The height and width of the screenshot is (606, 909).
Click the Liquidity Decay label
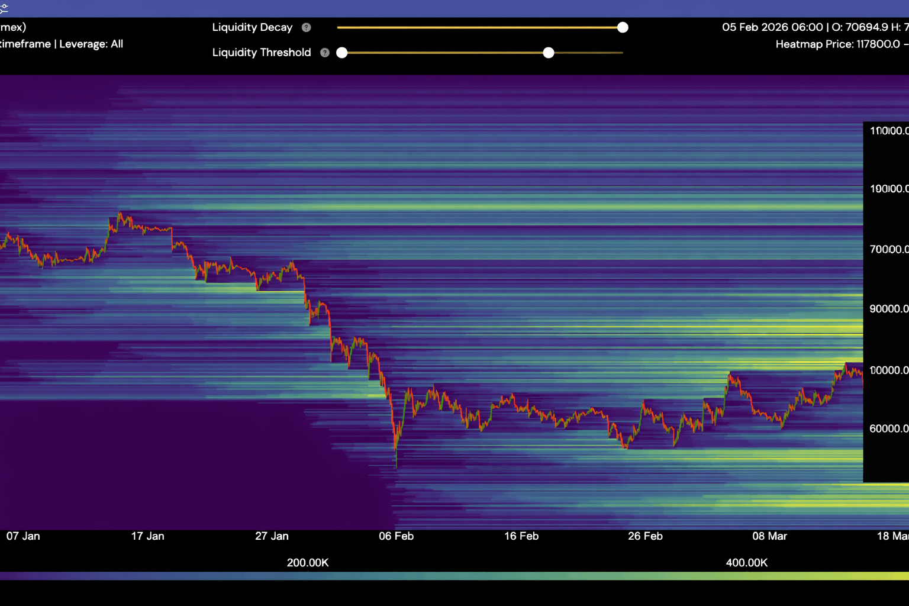(252, 28)
